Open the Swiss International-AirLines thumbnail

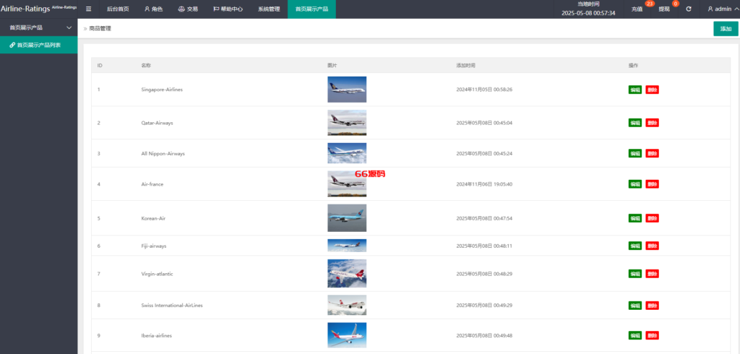click(347, 305)
